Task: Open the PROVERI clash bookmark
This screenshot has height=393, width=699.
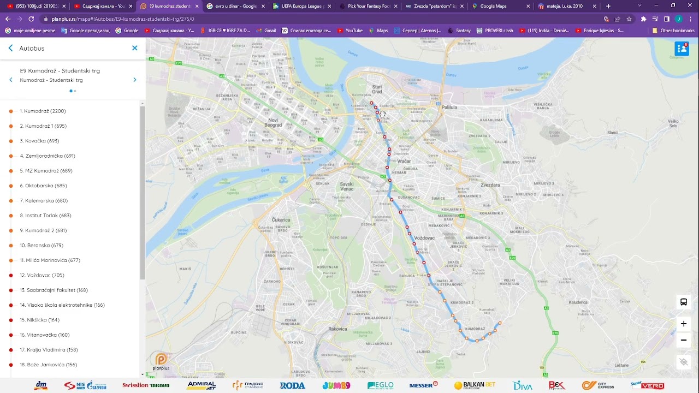Action: click(x=495, y=31)
